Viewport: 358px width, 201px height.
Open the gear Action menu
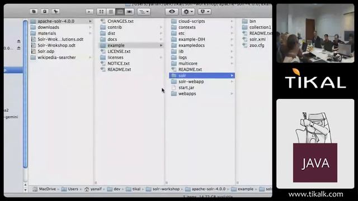click(188, 11)
